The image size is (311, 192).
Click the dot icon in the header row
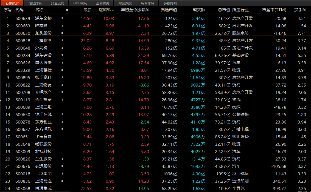pyautogui.click(x=67, y=10)
